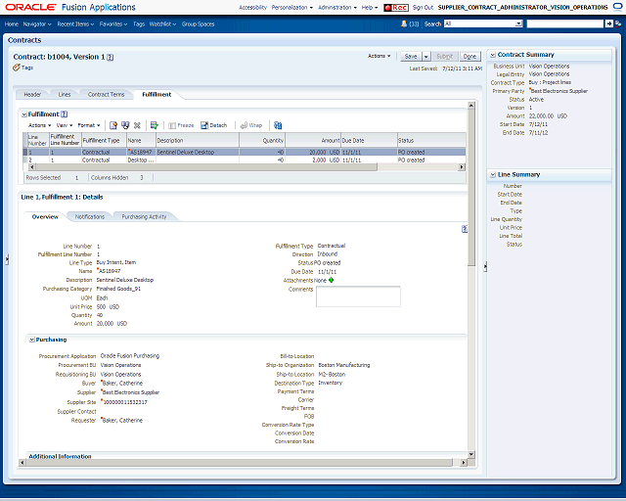The width and height of the screenshot is (626, 501).
Task: Click the icon right of search go arrow
Action: pyautogui.click(x=618, y=23)
